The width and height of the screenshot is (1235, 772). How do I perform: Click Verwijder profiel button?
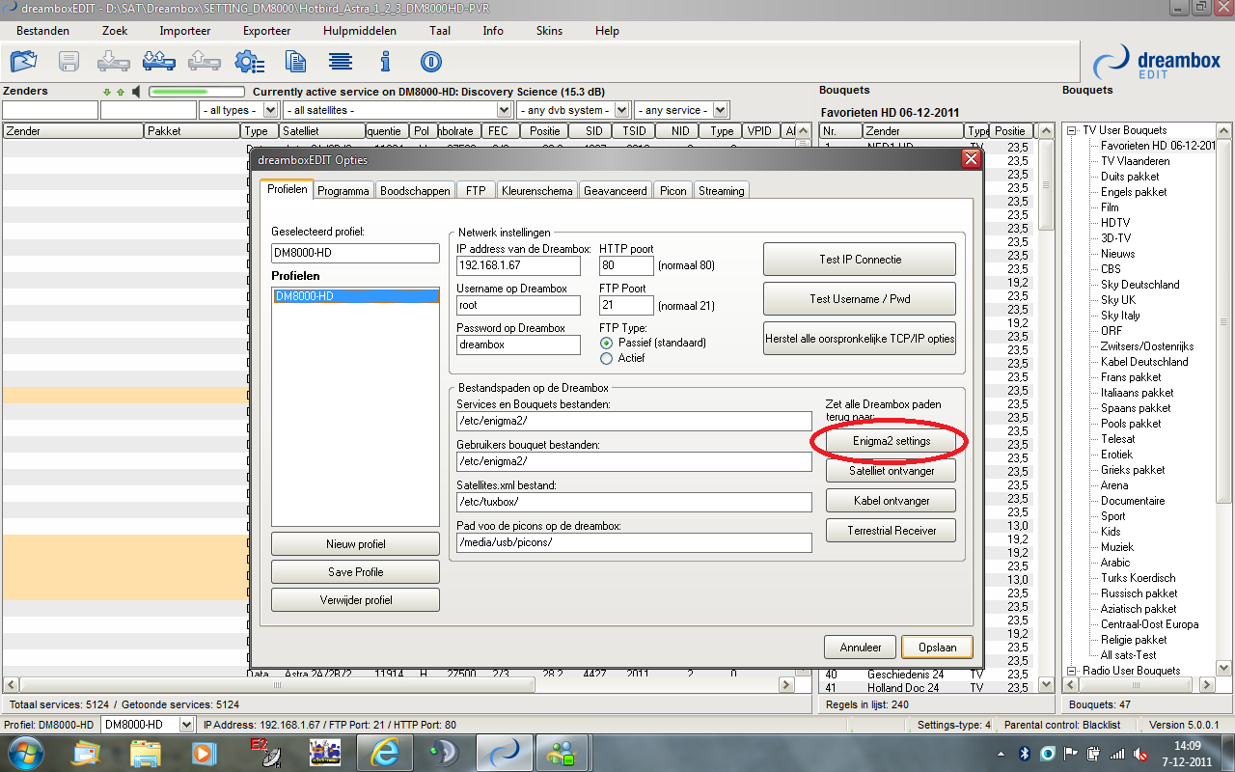click(355, 600)
